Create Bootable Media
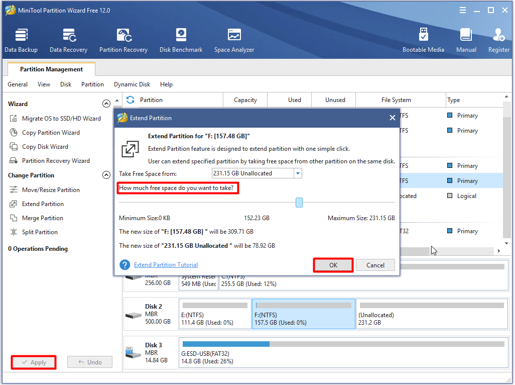The image size is (515, 385). pos(423,40)
